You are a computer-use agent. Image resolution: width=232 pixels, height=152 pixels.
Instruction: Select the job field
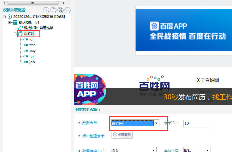click(32, 62)
